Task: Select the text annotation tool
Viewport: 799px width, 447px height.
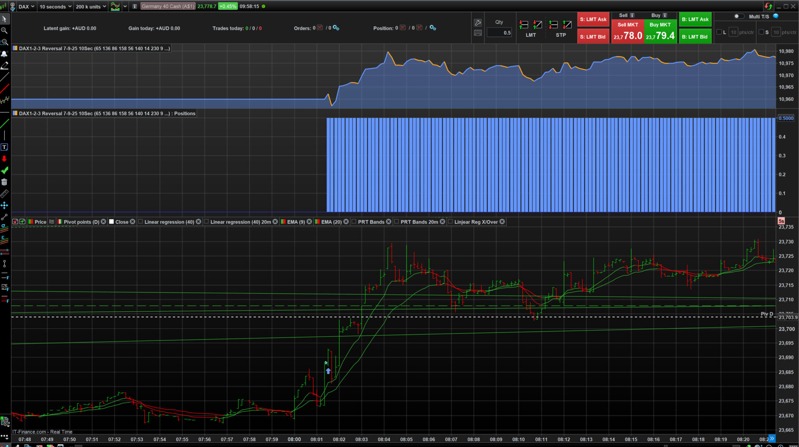Action: click(4, 147)
